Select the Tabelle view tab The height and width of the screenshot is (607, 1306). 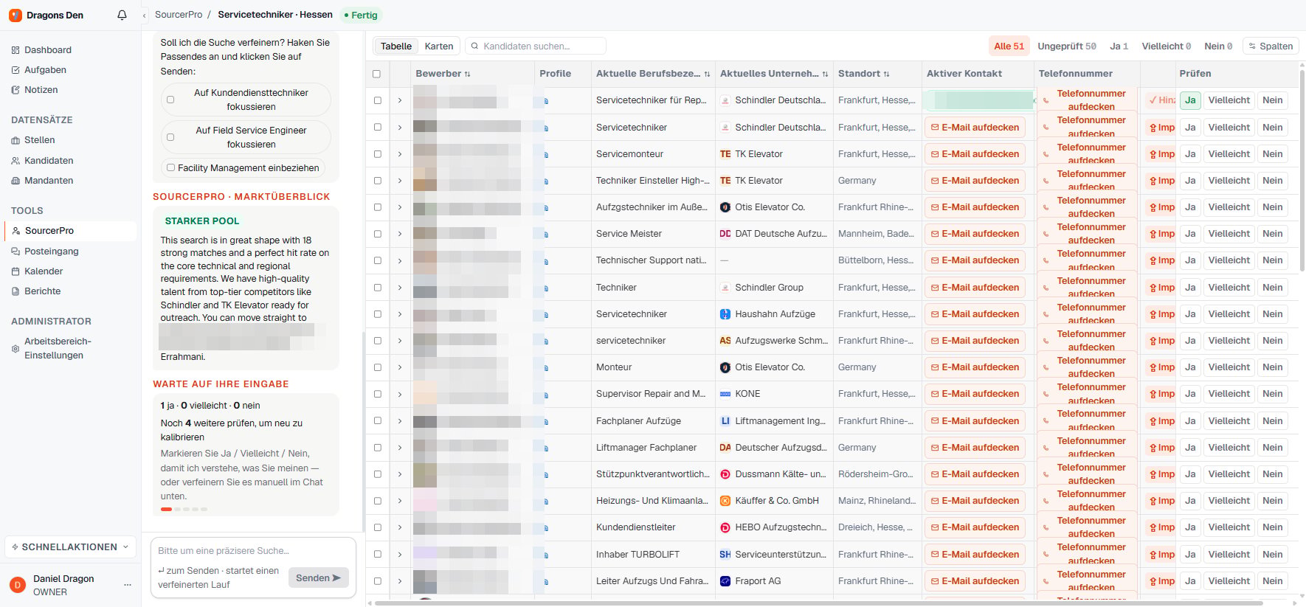[396, 46]
